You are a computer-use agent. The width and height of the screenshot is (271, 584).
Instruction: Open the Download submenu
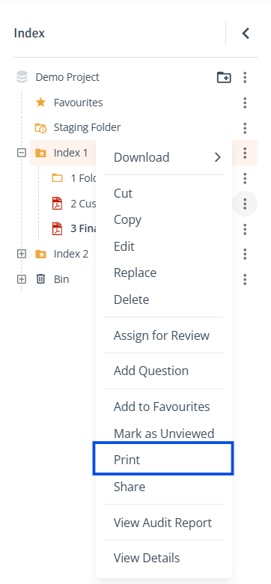coord(164,157)
